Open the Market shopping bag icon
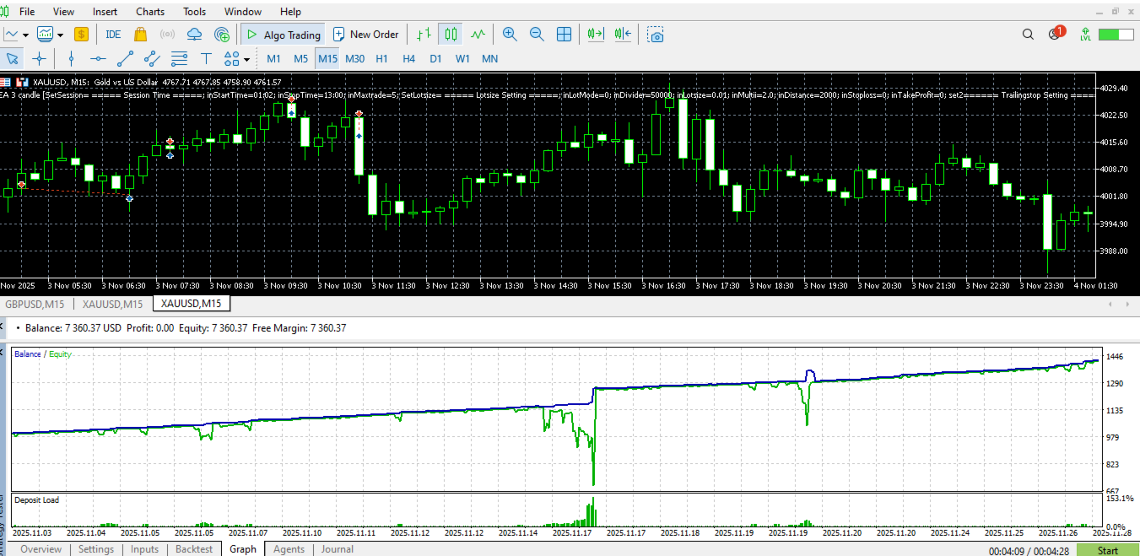 click(x=140, y=35)
